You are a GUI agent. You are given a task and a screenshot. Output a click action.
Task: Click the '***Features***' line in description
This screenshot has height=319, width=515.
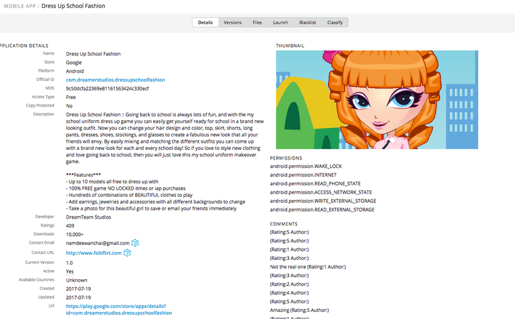pos(84,175)
